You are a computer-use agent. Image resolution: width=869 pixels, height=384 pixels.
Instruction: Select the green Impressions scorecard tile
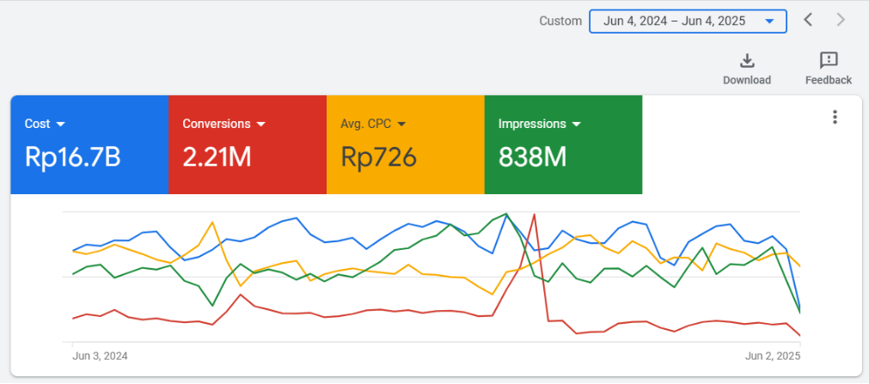click(x=563, y=144)
